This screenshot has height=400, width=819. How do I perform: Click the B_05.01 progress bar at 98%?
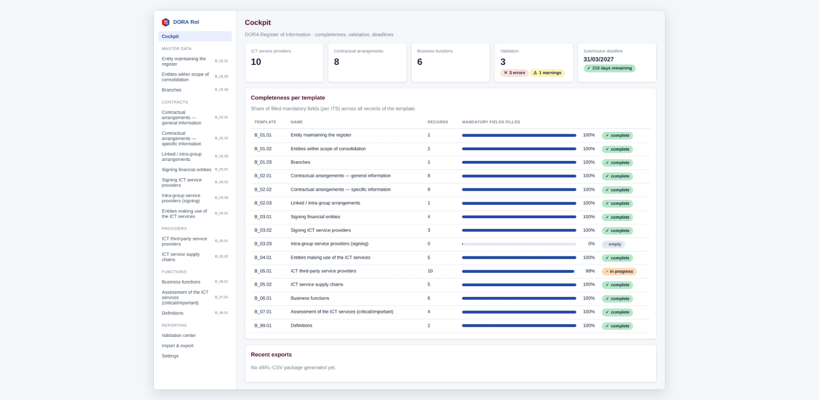point(519,271)
